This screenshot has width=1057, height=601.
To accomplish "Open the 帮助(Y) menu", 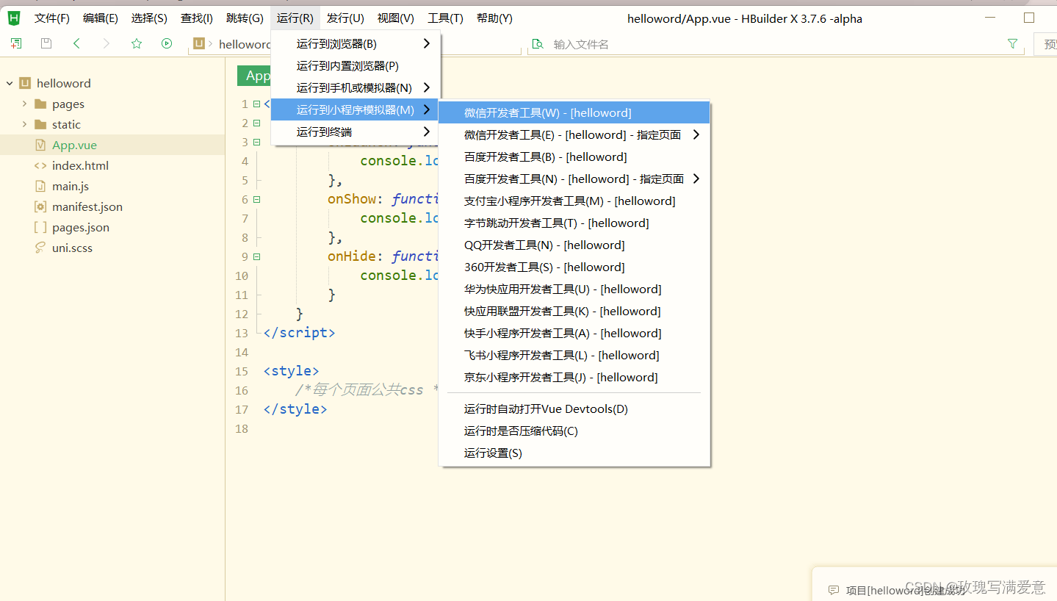I will pos(494,18).
